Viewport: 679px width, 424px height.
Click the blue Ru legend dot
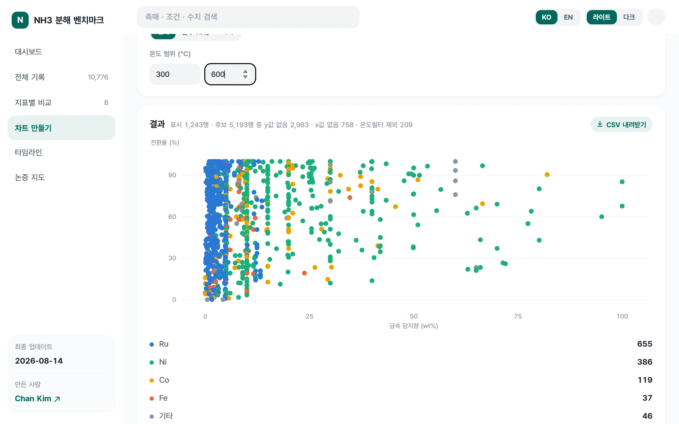152,344
